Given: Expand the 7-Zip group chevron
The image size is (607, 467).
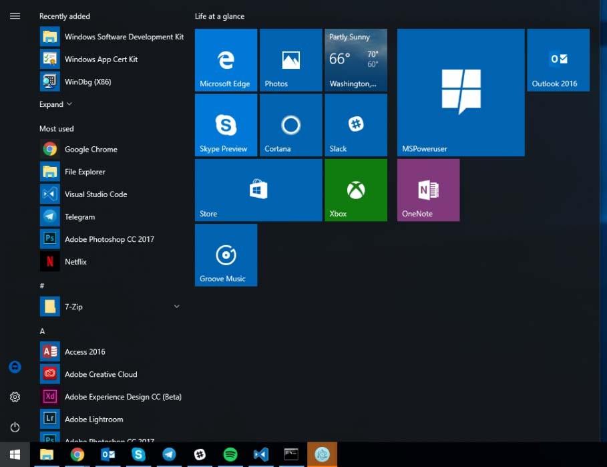Looking at the screenshot, I should pos(176,306).
